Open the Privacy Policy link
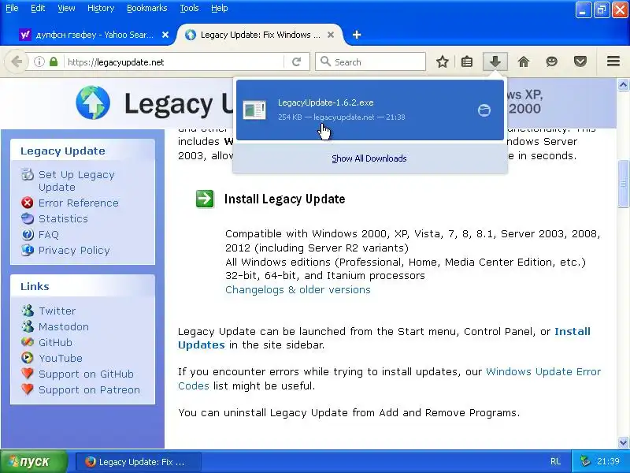630x473 pixels. pyautogui.click(x=74, y=250)
